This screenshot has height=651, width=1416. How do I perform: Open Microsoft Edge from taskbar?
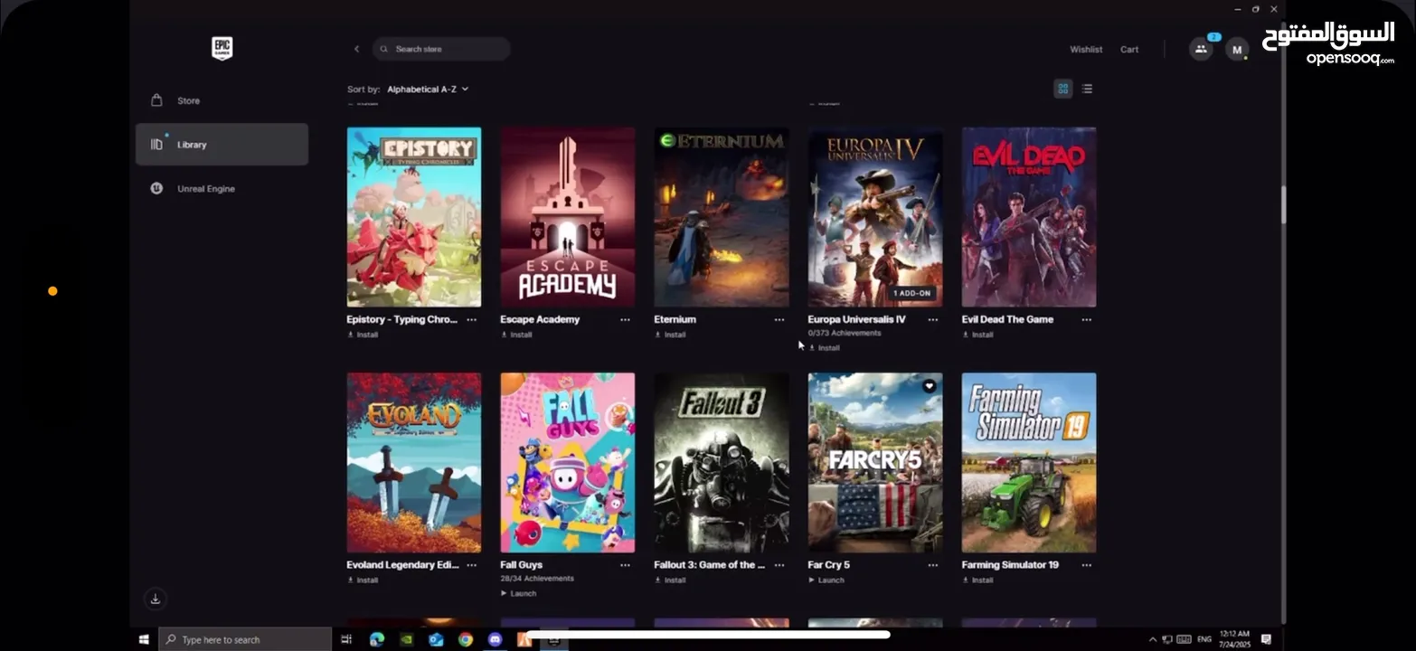click(x=377, y=639)
